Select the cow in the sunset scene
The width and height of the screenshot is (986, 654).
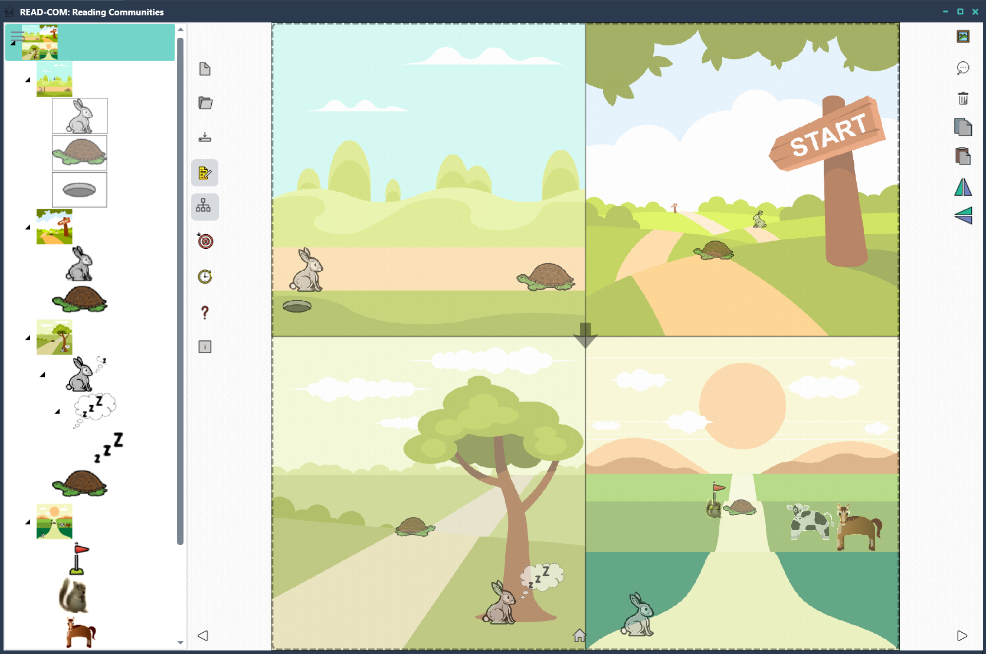pos(810,521)
